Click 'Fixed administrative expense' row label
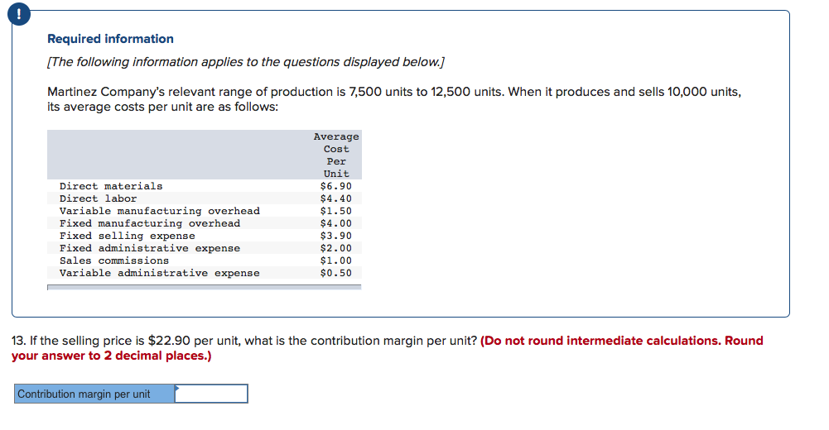Image resolution: width=829 pixels, height=430 pixels. tap(150, 248)
